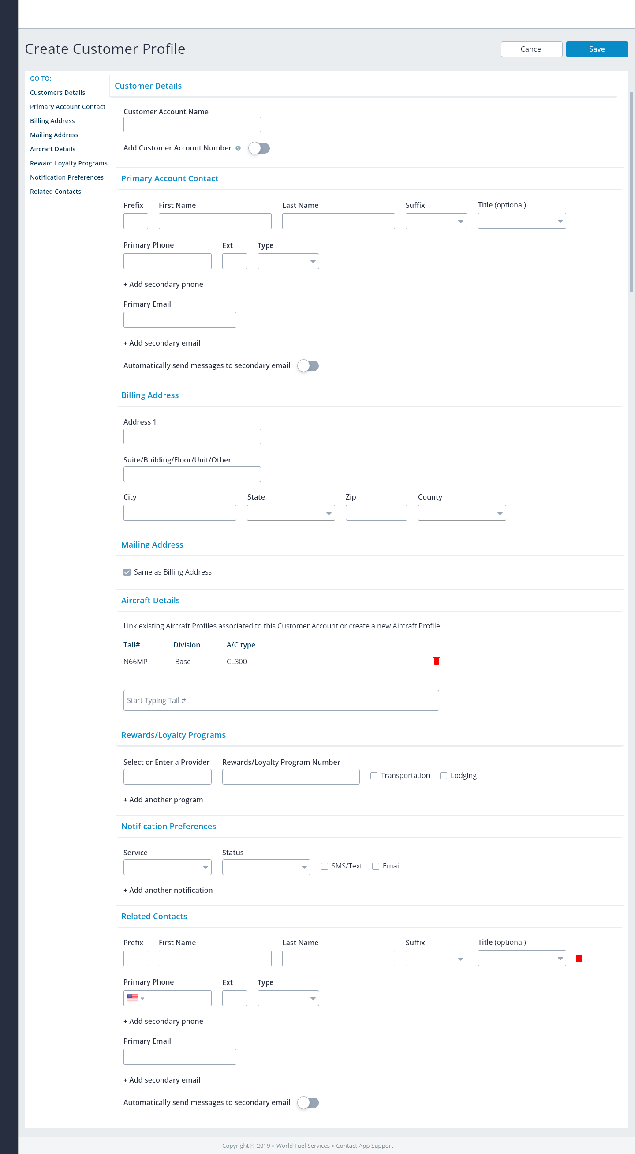
Task: Delete aircraft N66MP with the trash icon
Action: tap(436, 661)
